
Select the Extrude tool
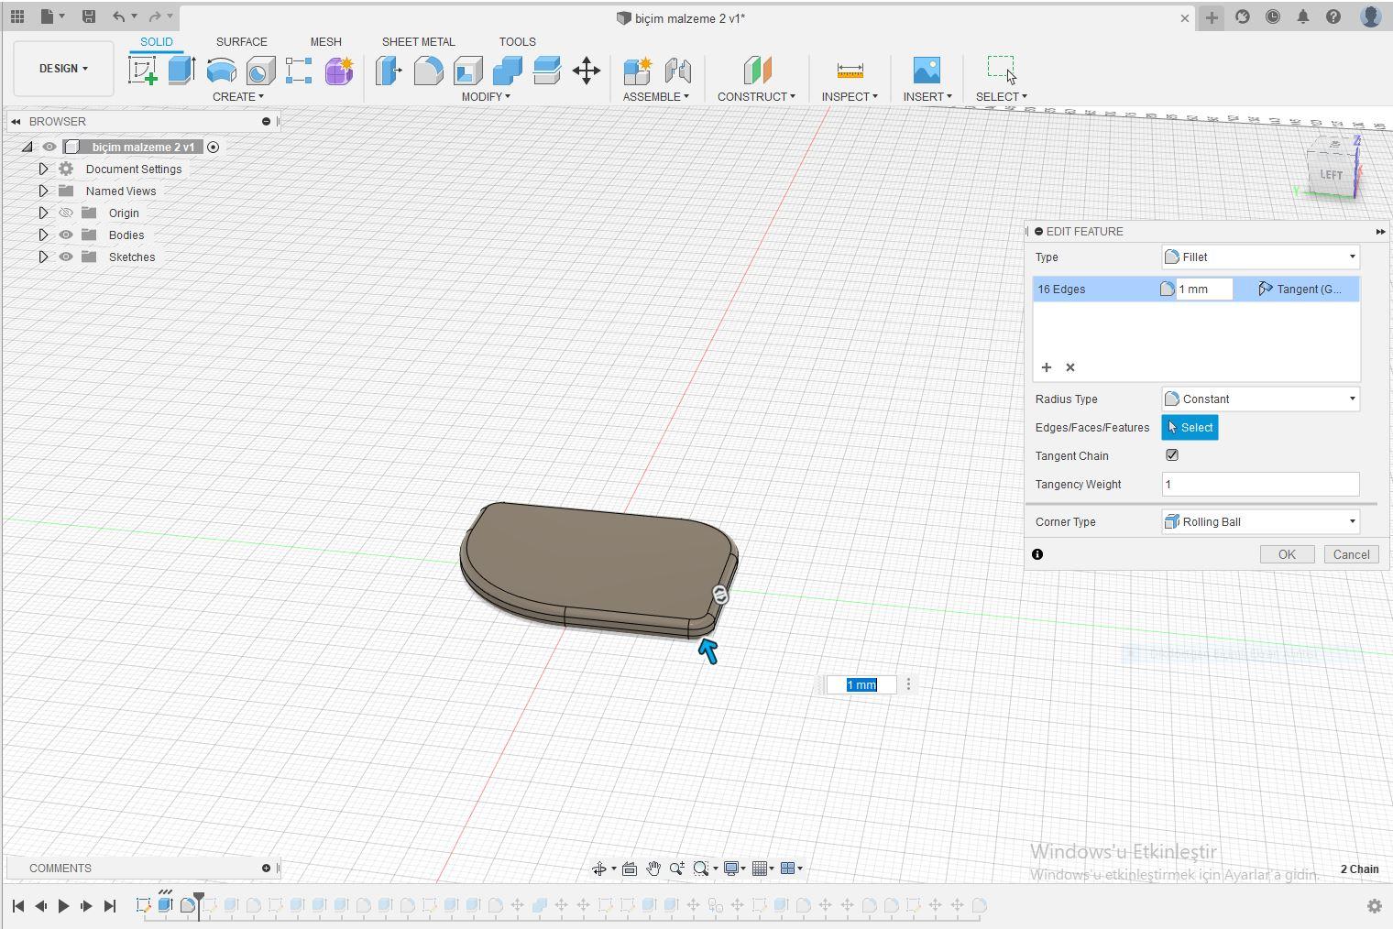coord(181,71)
